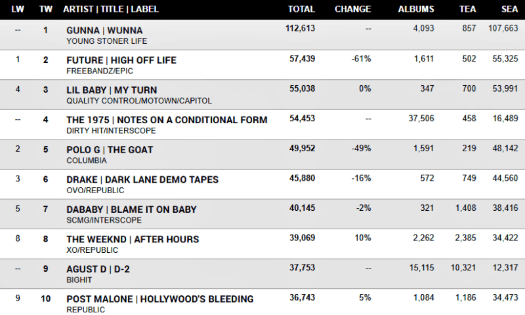The width and height of the screenshot is (525, 315).
Task: Select the LW column header
Action: (x=18, y=9)
